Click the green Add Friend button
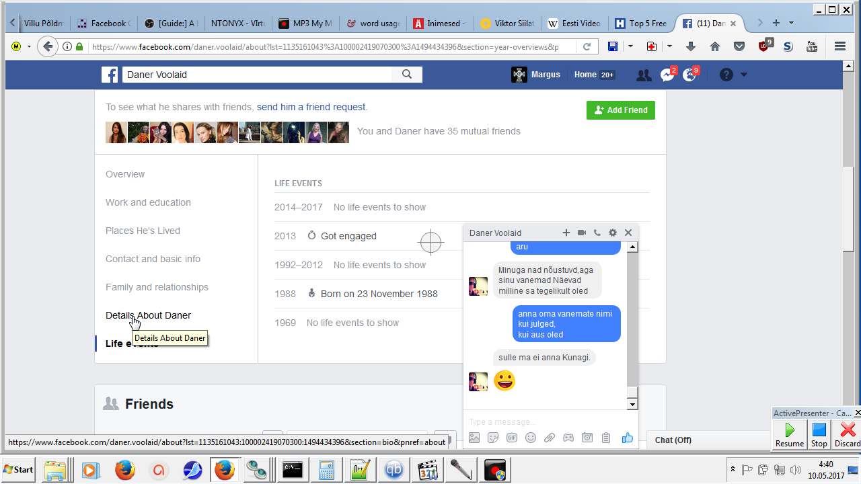This screenshot has height=484, width=861. 621,110
